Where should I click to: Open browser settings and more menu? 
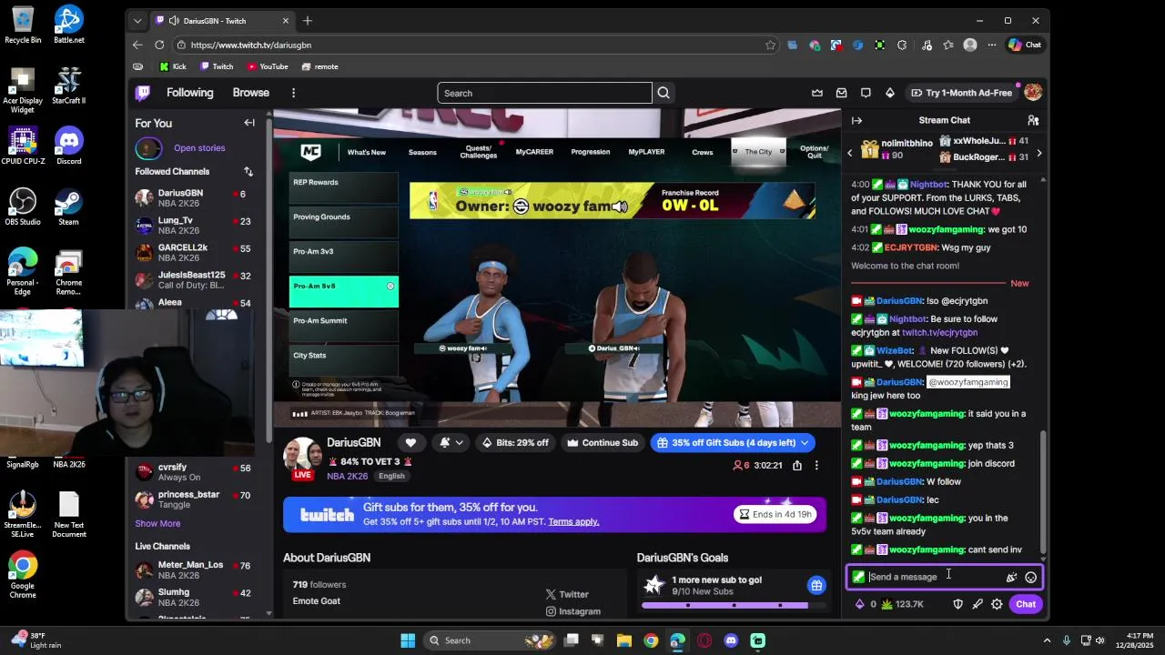993,45
